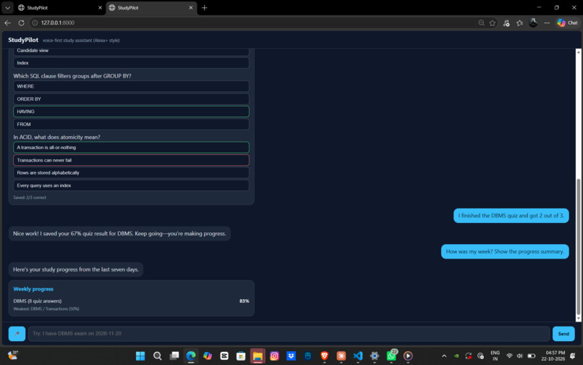This screenshot has height=365, width=583.
Task: Open the Favorites list icon
Action: pyautogui.click(x=519, y=22)
